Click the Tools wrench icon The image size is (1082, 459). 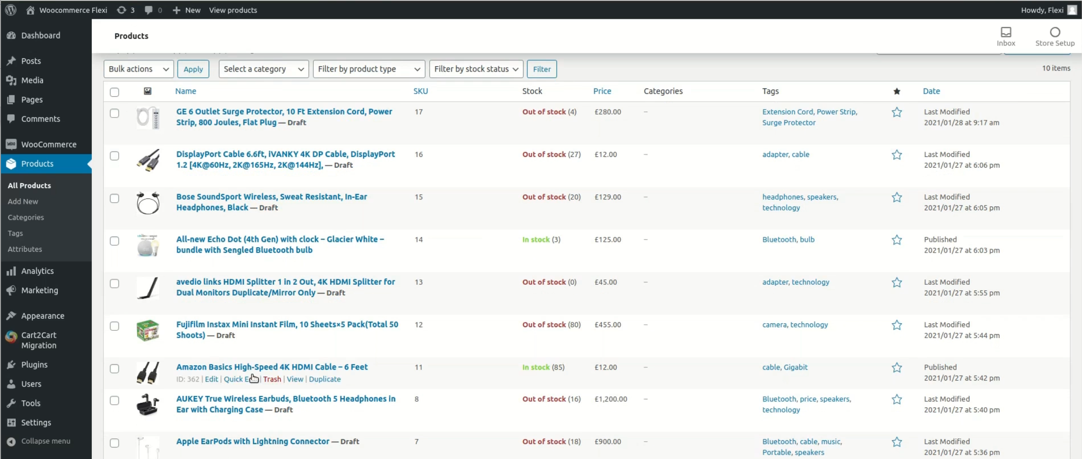[11, 403]
